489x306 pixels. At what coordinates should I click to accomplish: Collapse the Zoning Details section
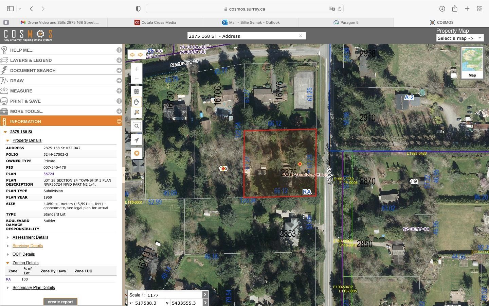[25, 263]
